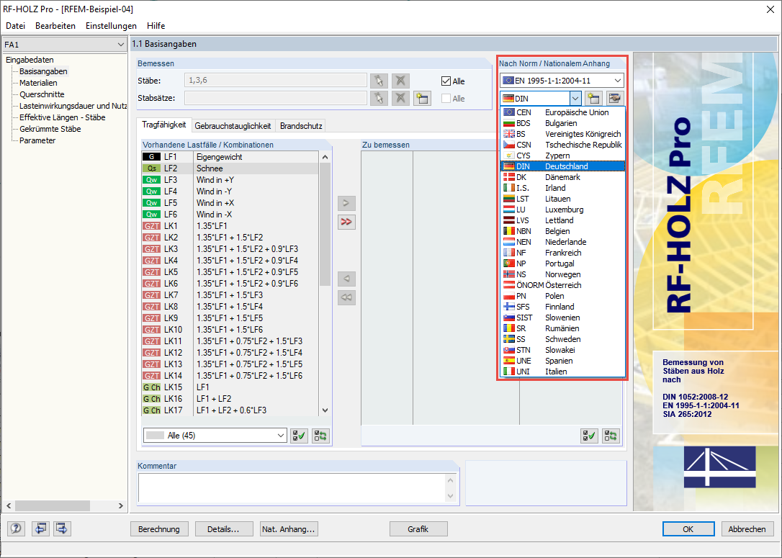Select Parameter in the navigator tree
The width and height of the screenshot is (782, 558).
tap(37, 140)
